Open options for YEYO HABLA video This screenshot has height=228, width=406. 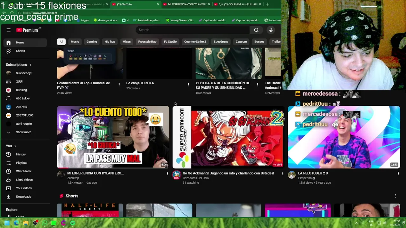click(258, 85)
